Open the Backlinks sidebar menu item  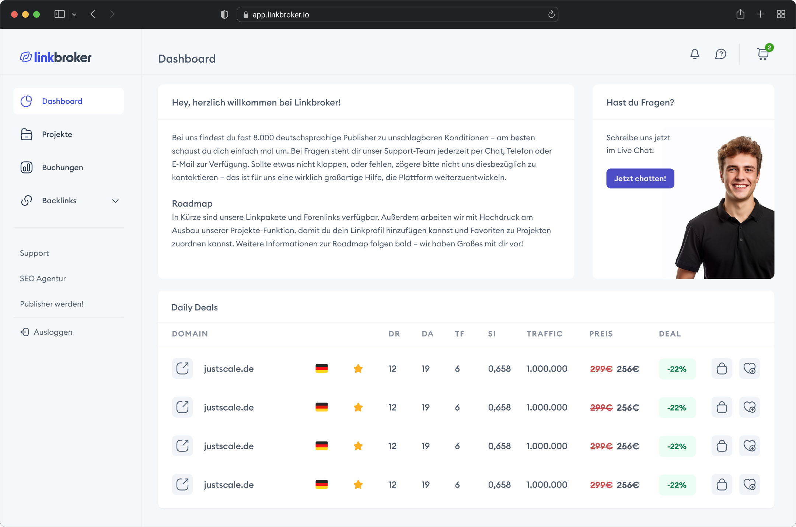(x=59, y=201)
